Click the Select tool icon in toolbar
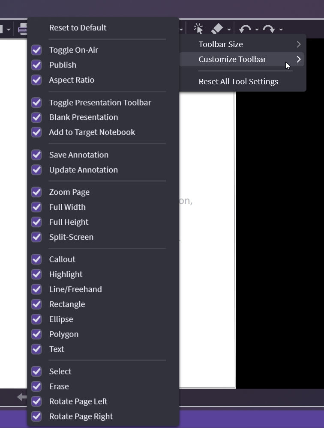Screen dimensions: 324x428 pos(198,29)
